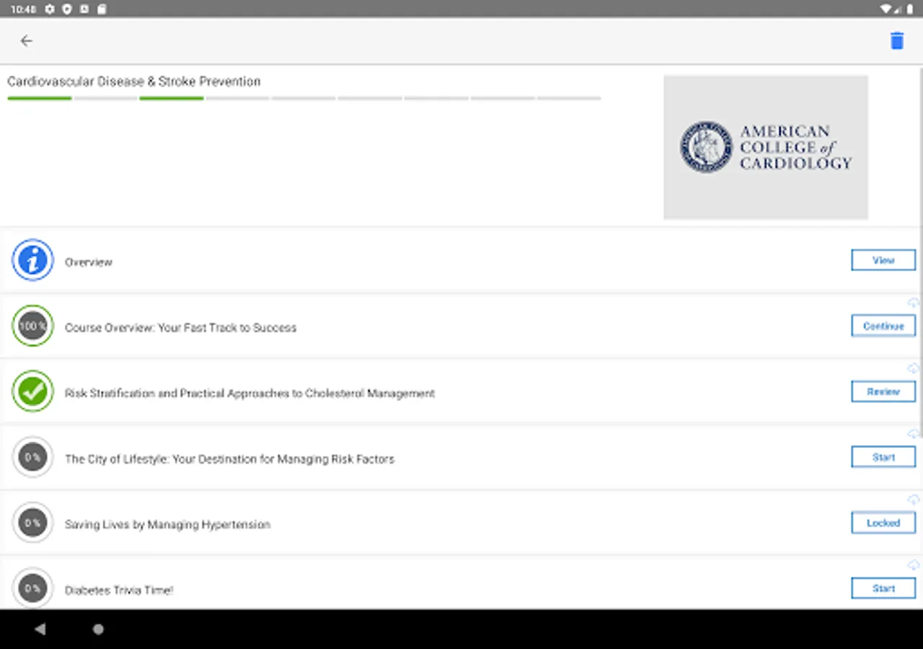
Task: Click Review for Risk Stratification lesson
Action: tap(883, 392)
